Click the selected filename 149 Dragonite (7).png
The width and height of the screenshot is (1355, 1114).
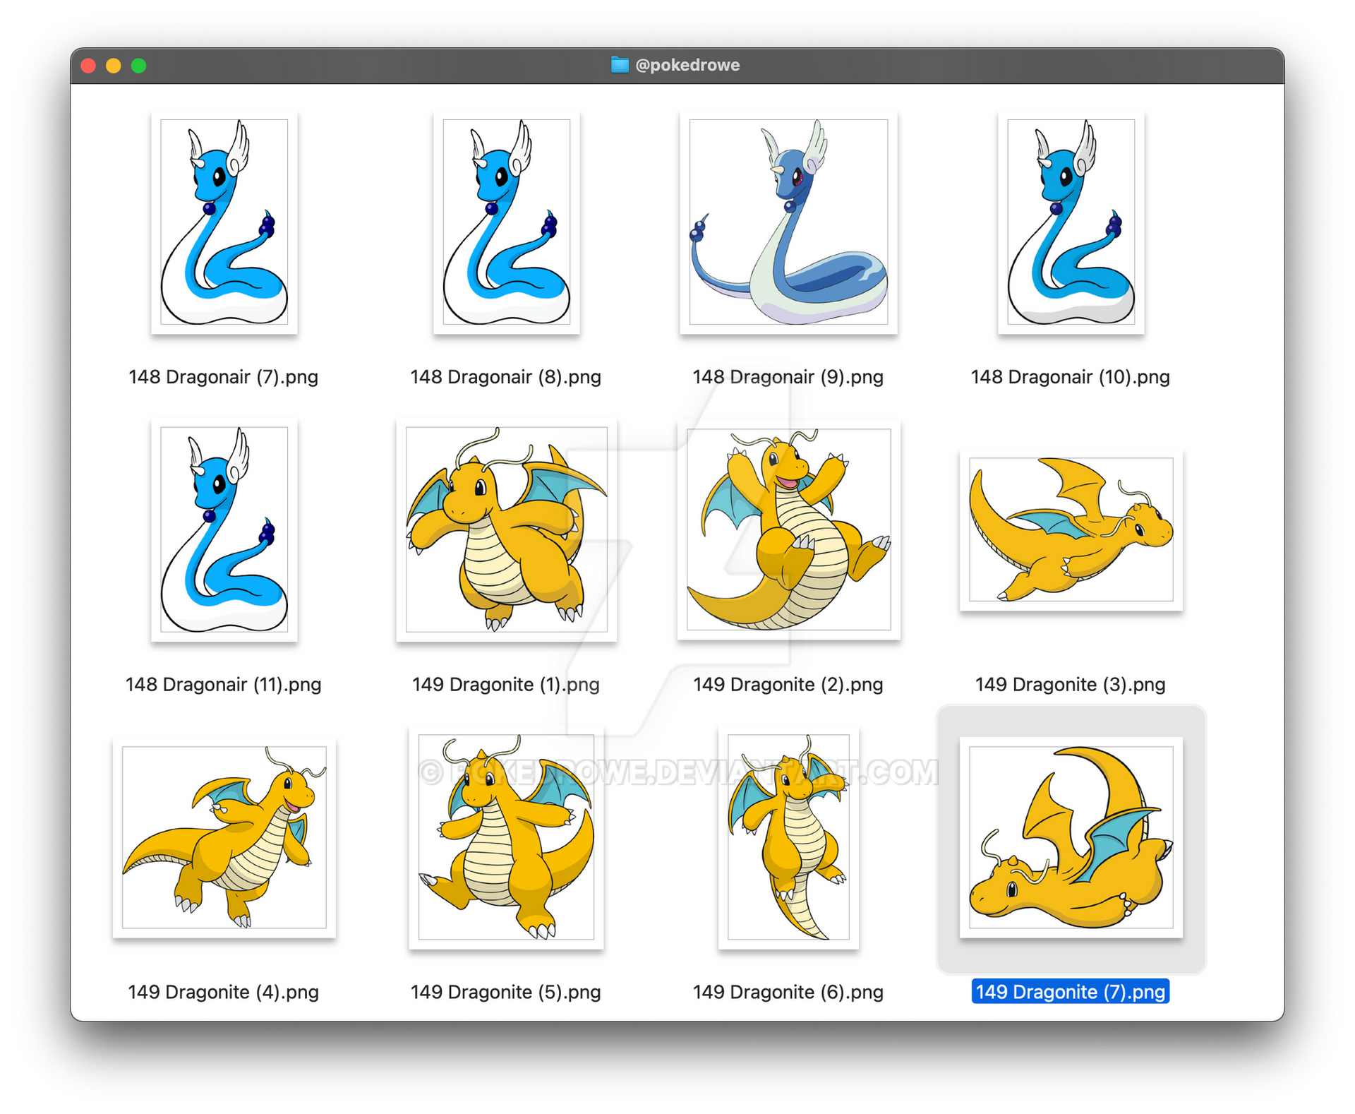click(x=1071, y=992)
